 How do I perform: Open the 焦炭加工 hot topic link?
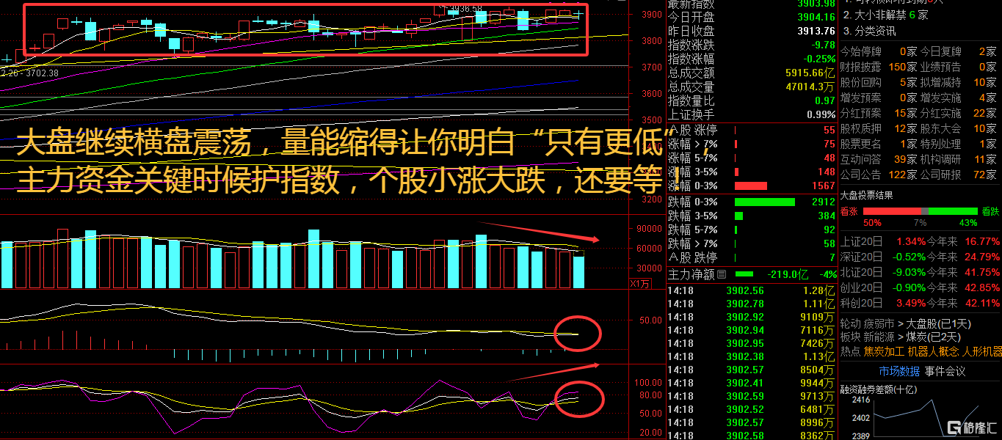[x=883, y=351]
